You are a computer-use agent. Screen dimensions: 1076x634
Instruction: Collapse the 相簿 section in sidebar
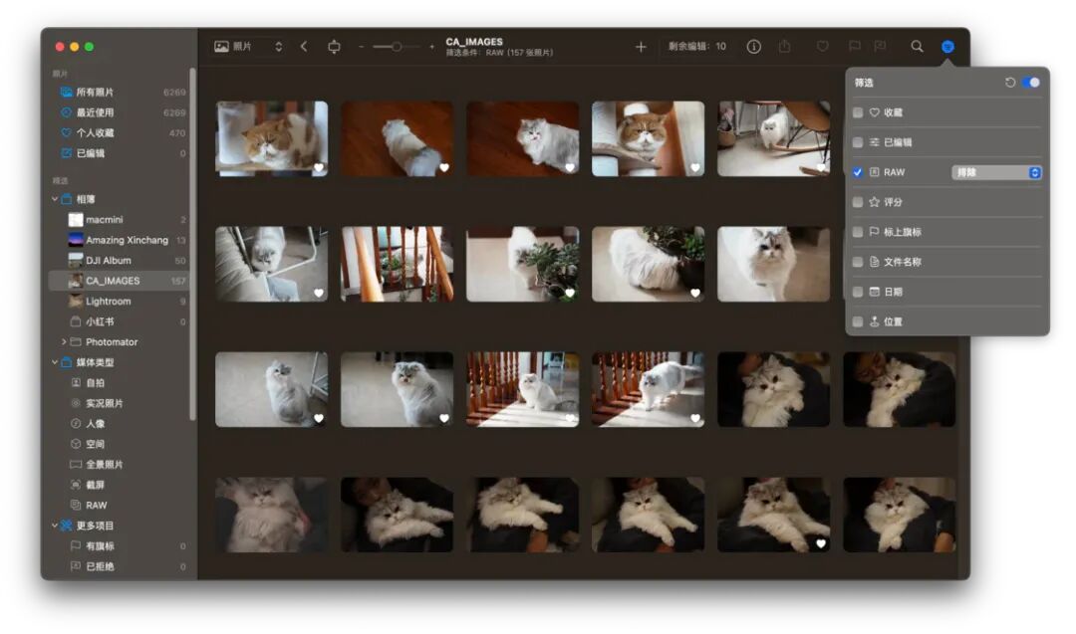[55, 199]
